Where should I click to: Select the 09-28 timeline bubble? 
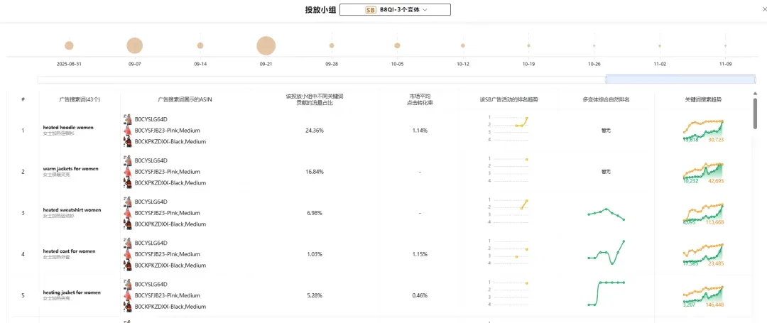[x=332, y=45]
